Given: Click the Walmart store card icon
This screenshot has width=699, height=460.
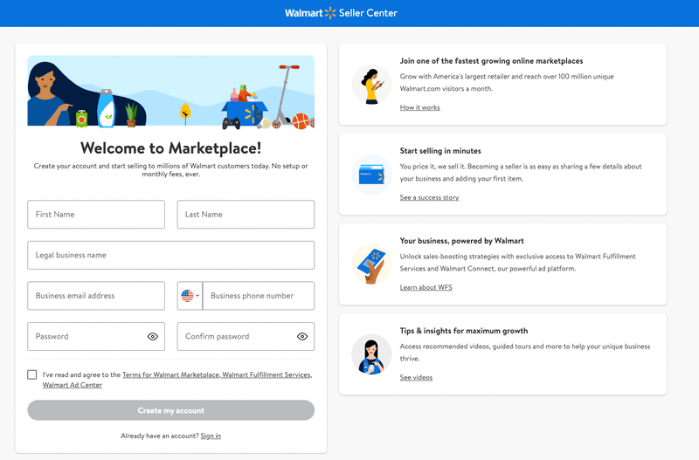Looking at the screenshot, I should (371, 175).
